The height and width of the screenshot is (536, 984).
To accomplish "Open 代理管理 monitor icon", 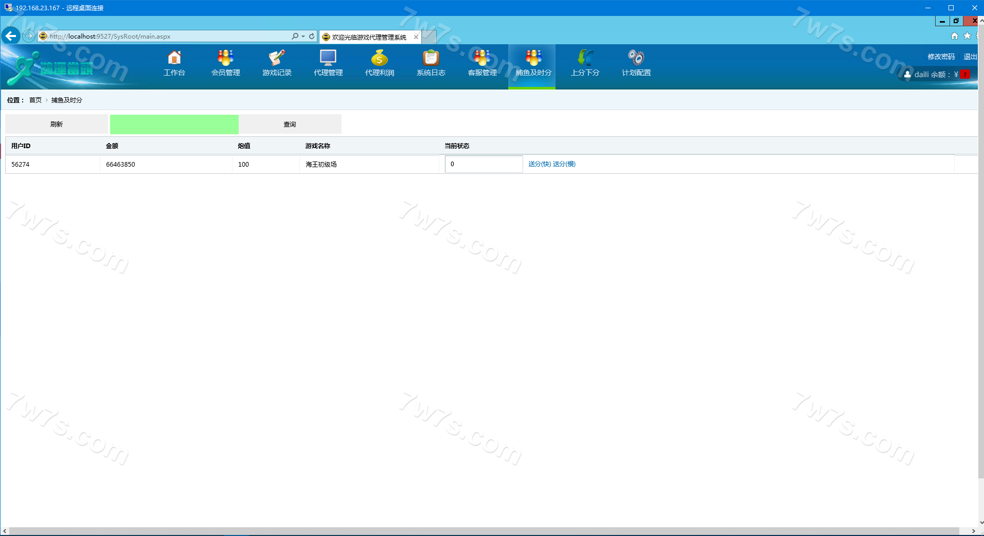I will click(x=328, y=58).
